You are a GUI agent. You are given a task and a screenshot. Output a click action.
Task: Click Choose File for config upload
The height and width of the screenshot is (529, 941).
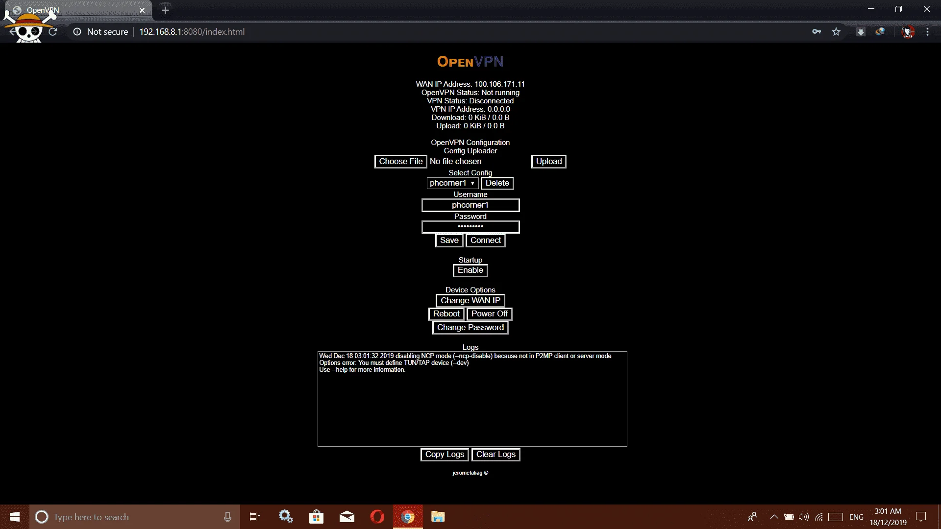400,162
